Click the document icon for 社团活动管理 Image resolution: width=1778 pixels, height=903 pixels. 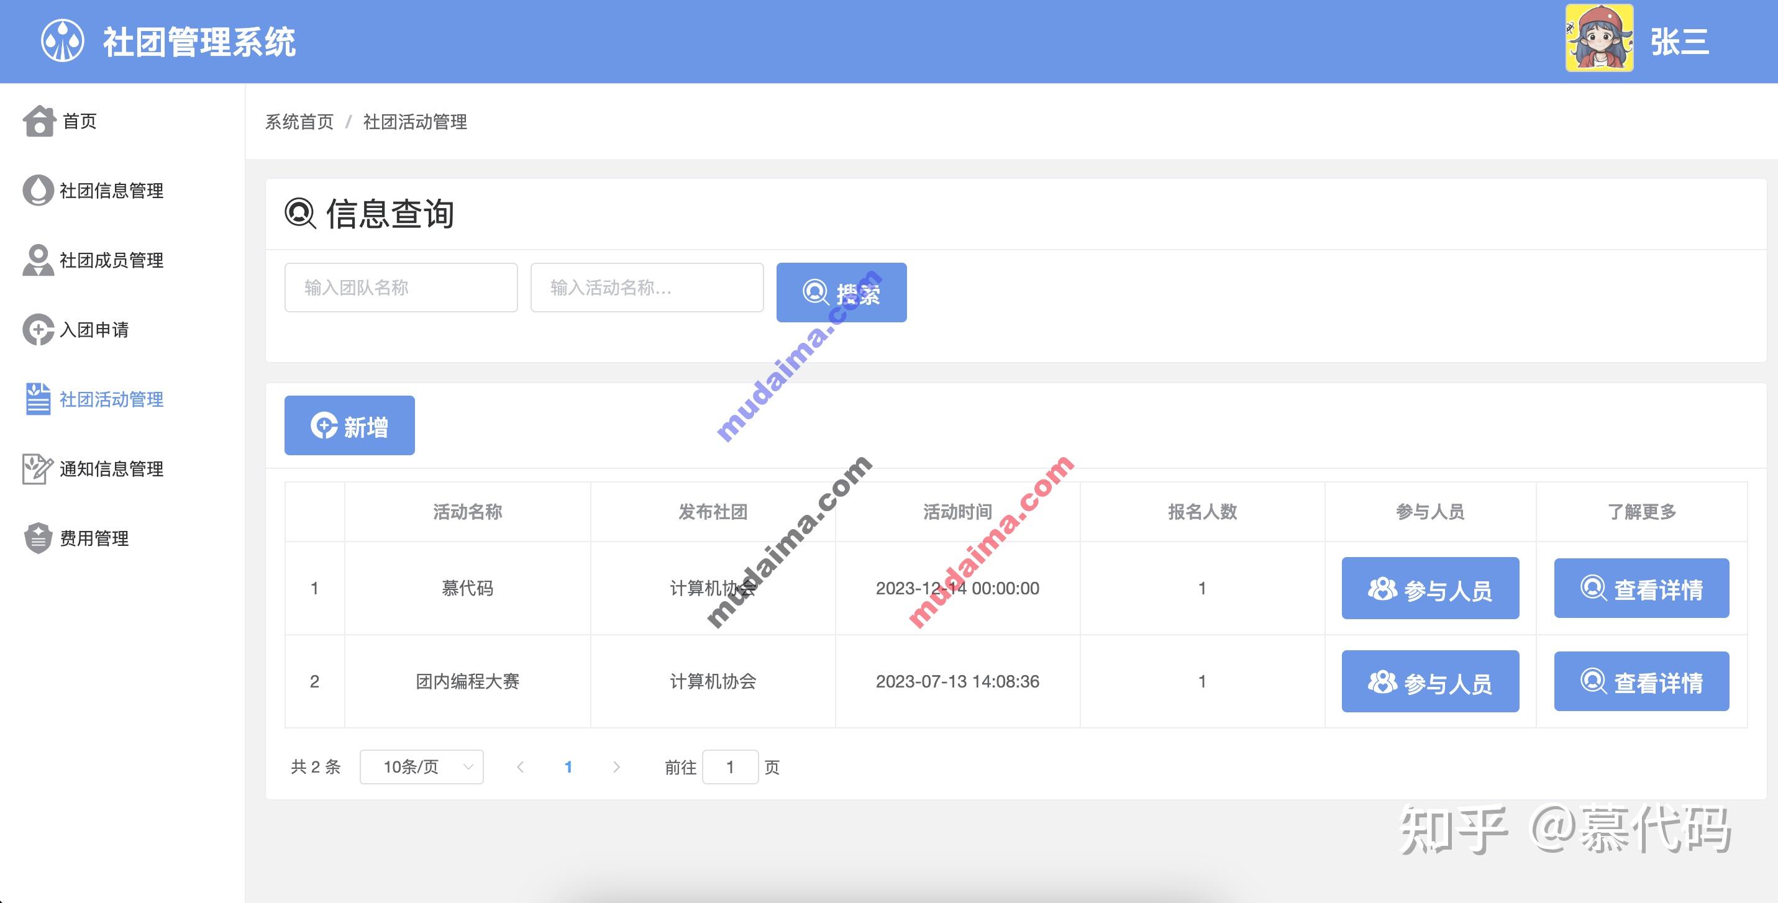click(x=38, y=399)
